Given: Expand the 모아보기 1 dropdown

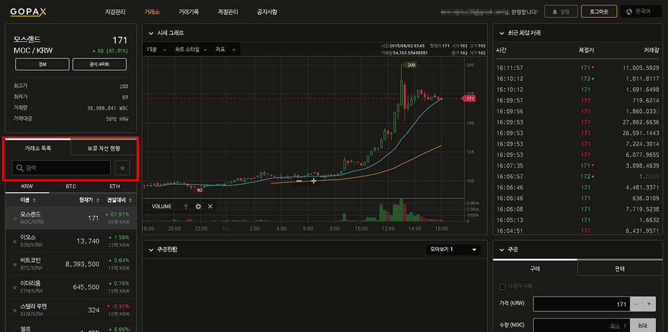Looking at the screenshot, I should click(453, 250).
